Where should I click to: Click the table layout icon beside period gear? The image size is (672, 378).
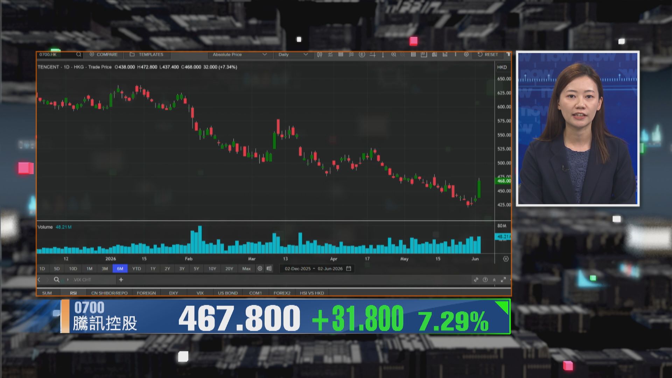(x=269, y=268)
